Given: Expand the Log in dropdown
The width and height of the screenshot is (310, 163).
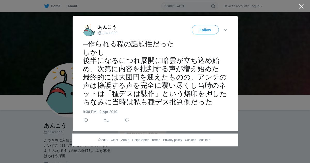Looking at the screenshot, I should pyautogui.click(x=256, y=6).
